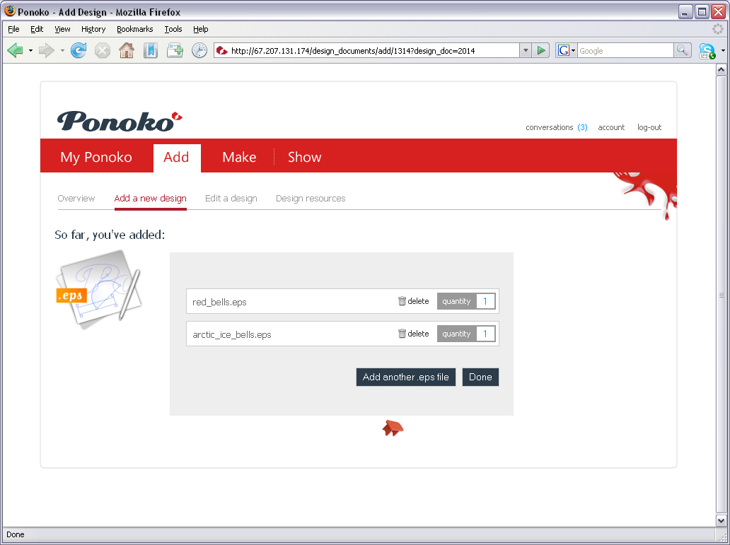Click the scrollbar up arrow
The height and width of the screenshot is (545, 730).
(721, 70)
